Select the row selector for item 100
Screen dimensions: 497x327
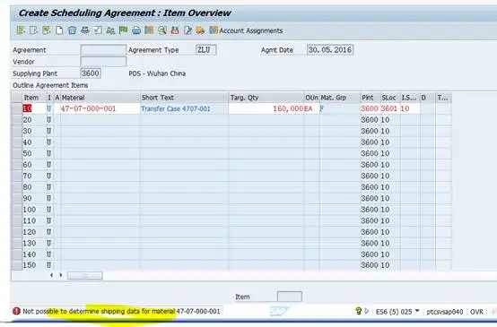[16, 210]
